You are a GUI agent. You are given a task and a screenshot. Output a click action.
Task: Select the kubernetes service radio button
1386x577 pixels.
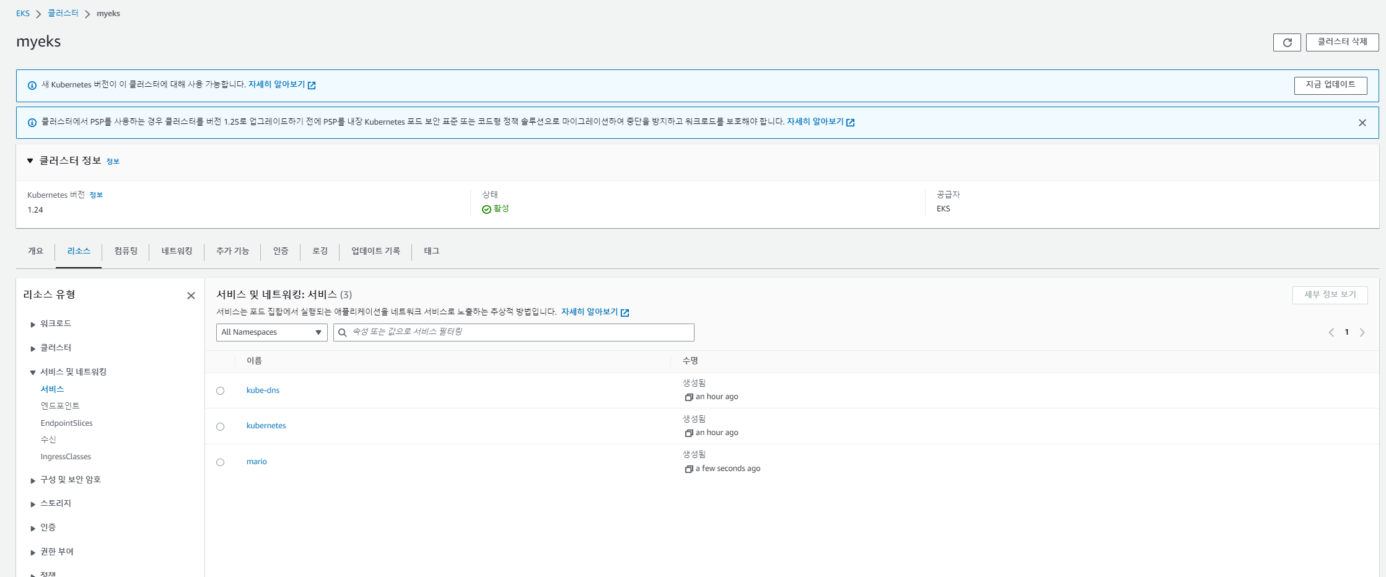[x=220, y=426]
